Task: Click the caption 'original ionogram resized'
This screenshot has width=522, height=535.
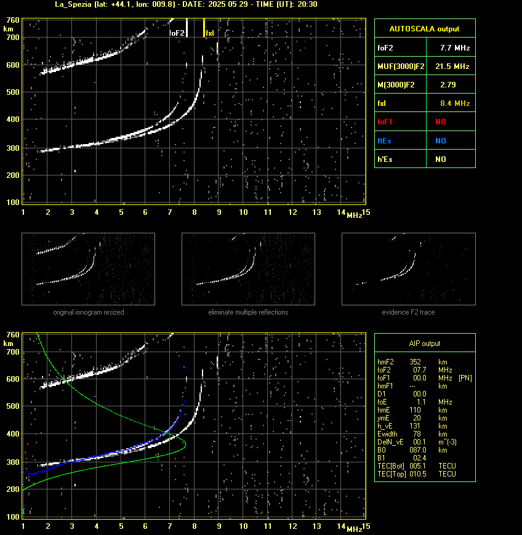Action: tap(89, 312)
